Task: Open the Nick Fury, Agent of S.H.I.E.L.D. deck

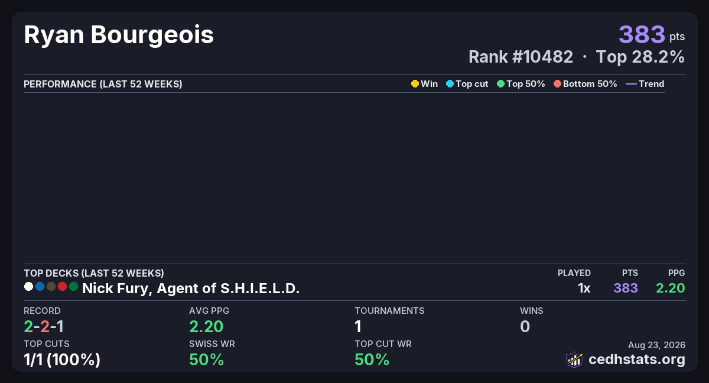Action: click(191, 288)
